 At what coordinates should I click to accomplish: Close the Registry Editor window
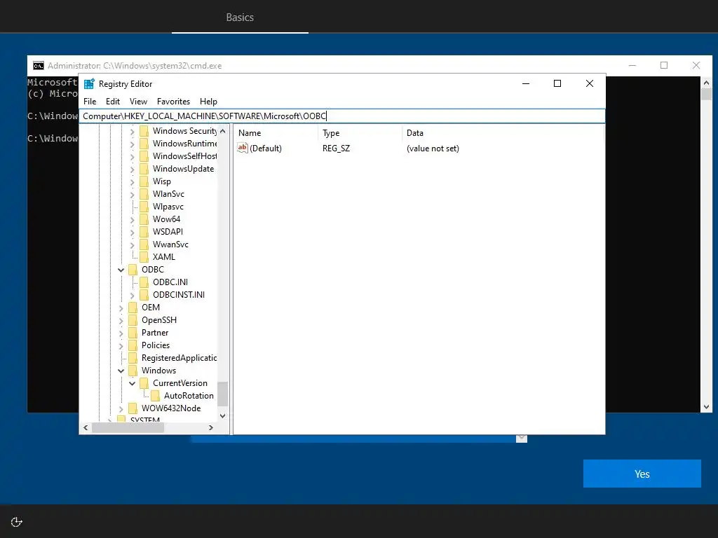click(x=590, y=83)
